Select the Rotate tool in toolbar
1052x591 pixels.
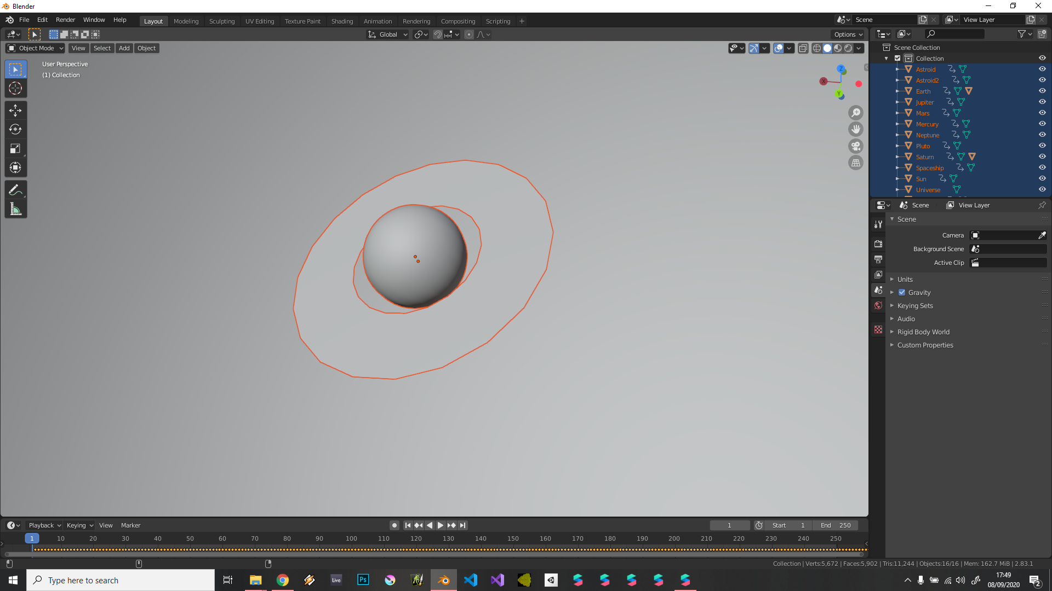(x=15, y=130)
